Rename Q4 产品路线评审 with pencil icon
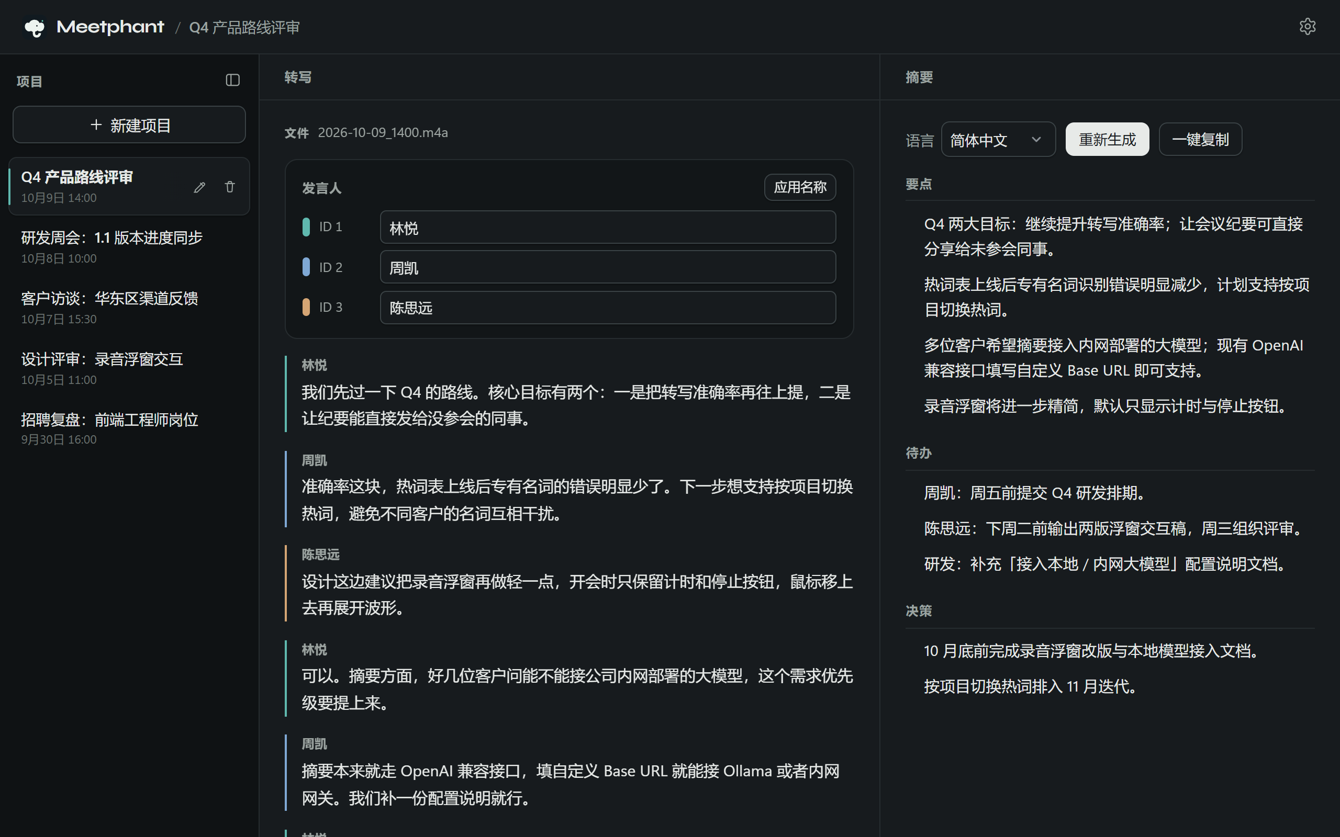Screen dimensions: 1340x837 199,187
